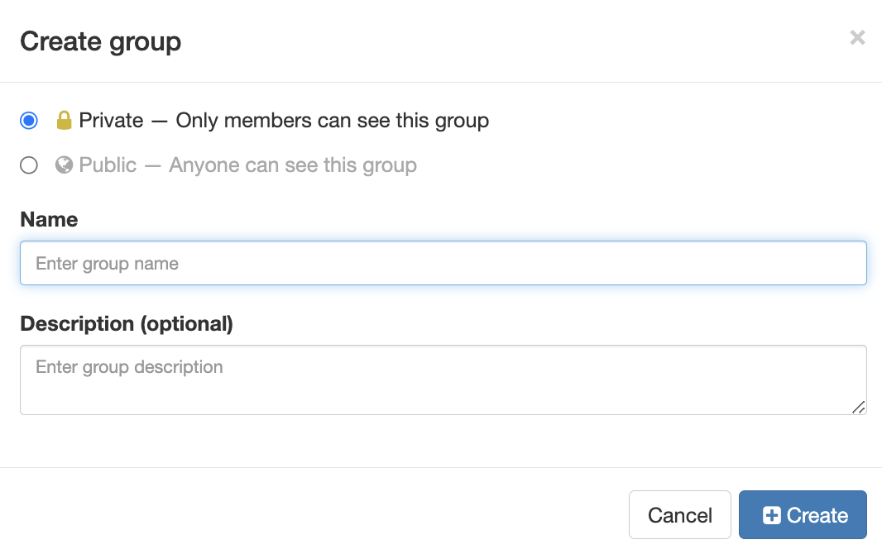Click the text Anyone can see this group

coord(293,165)
